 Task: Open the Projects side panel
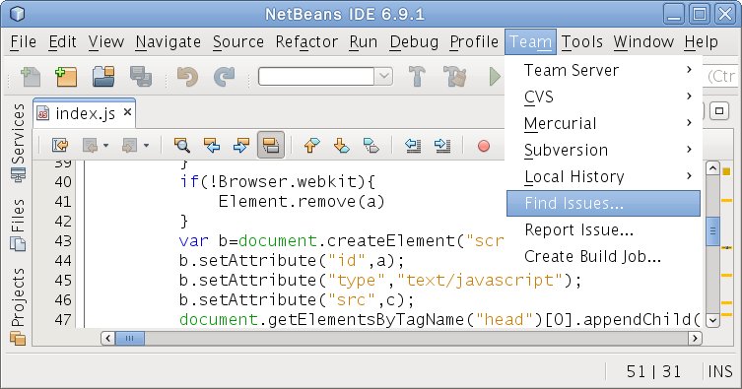tap(18, 306)
